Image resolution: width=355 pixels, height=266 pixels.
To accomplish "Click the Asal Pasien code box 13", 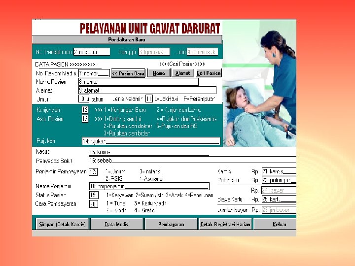I will (85, 119).
